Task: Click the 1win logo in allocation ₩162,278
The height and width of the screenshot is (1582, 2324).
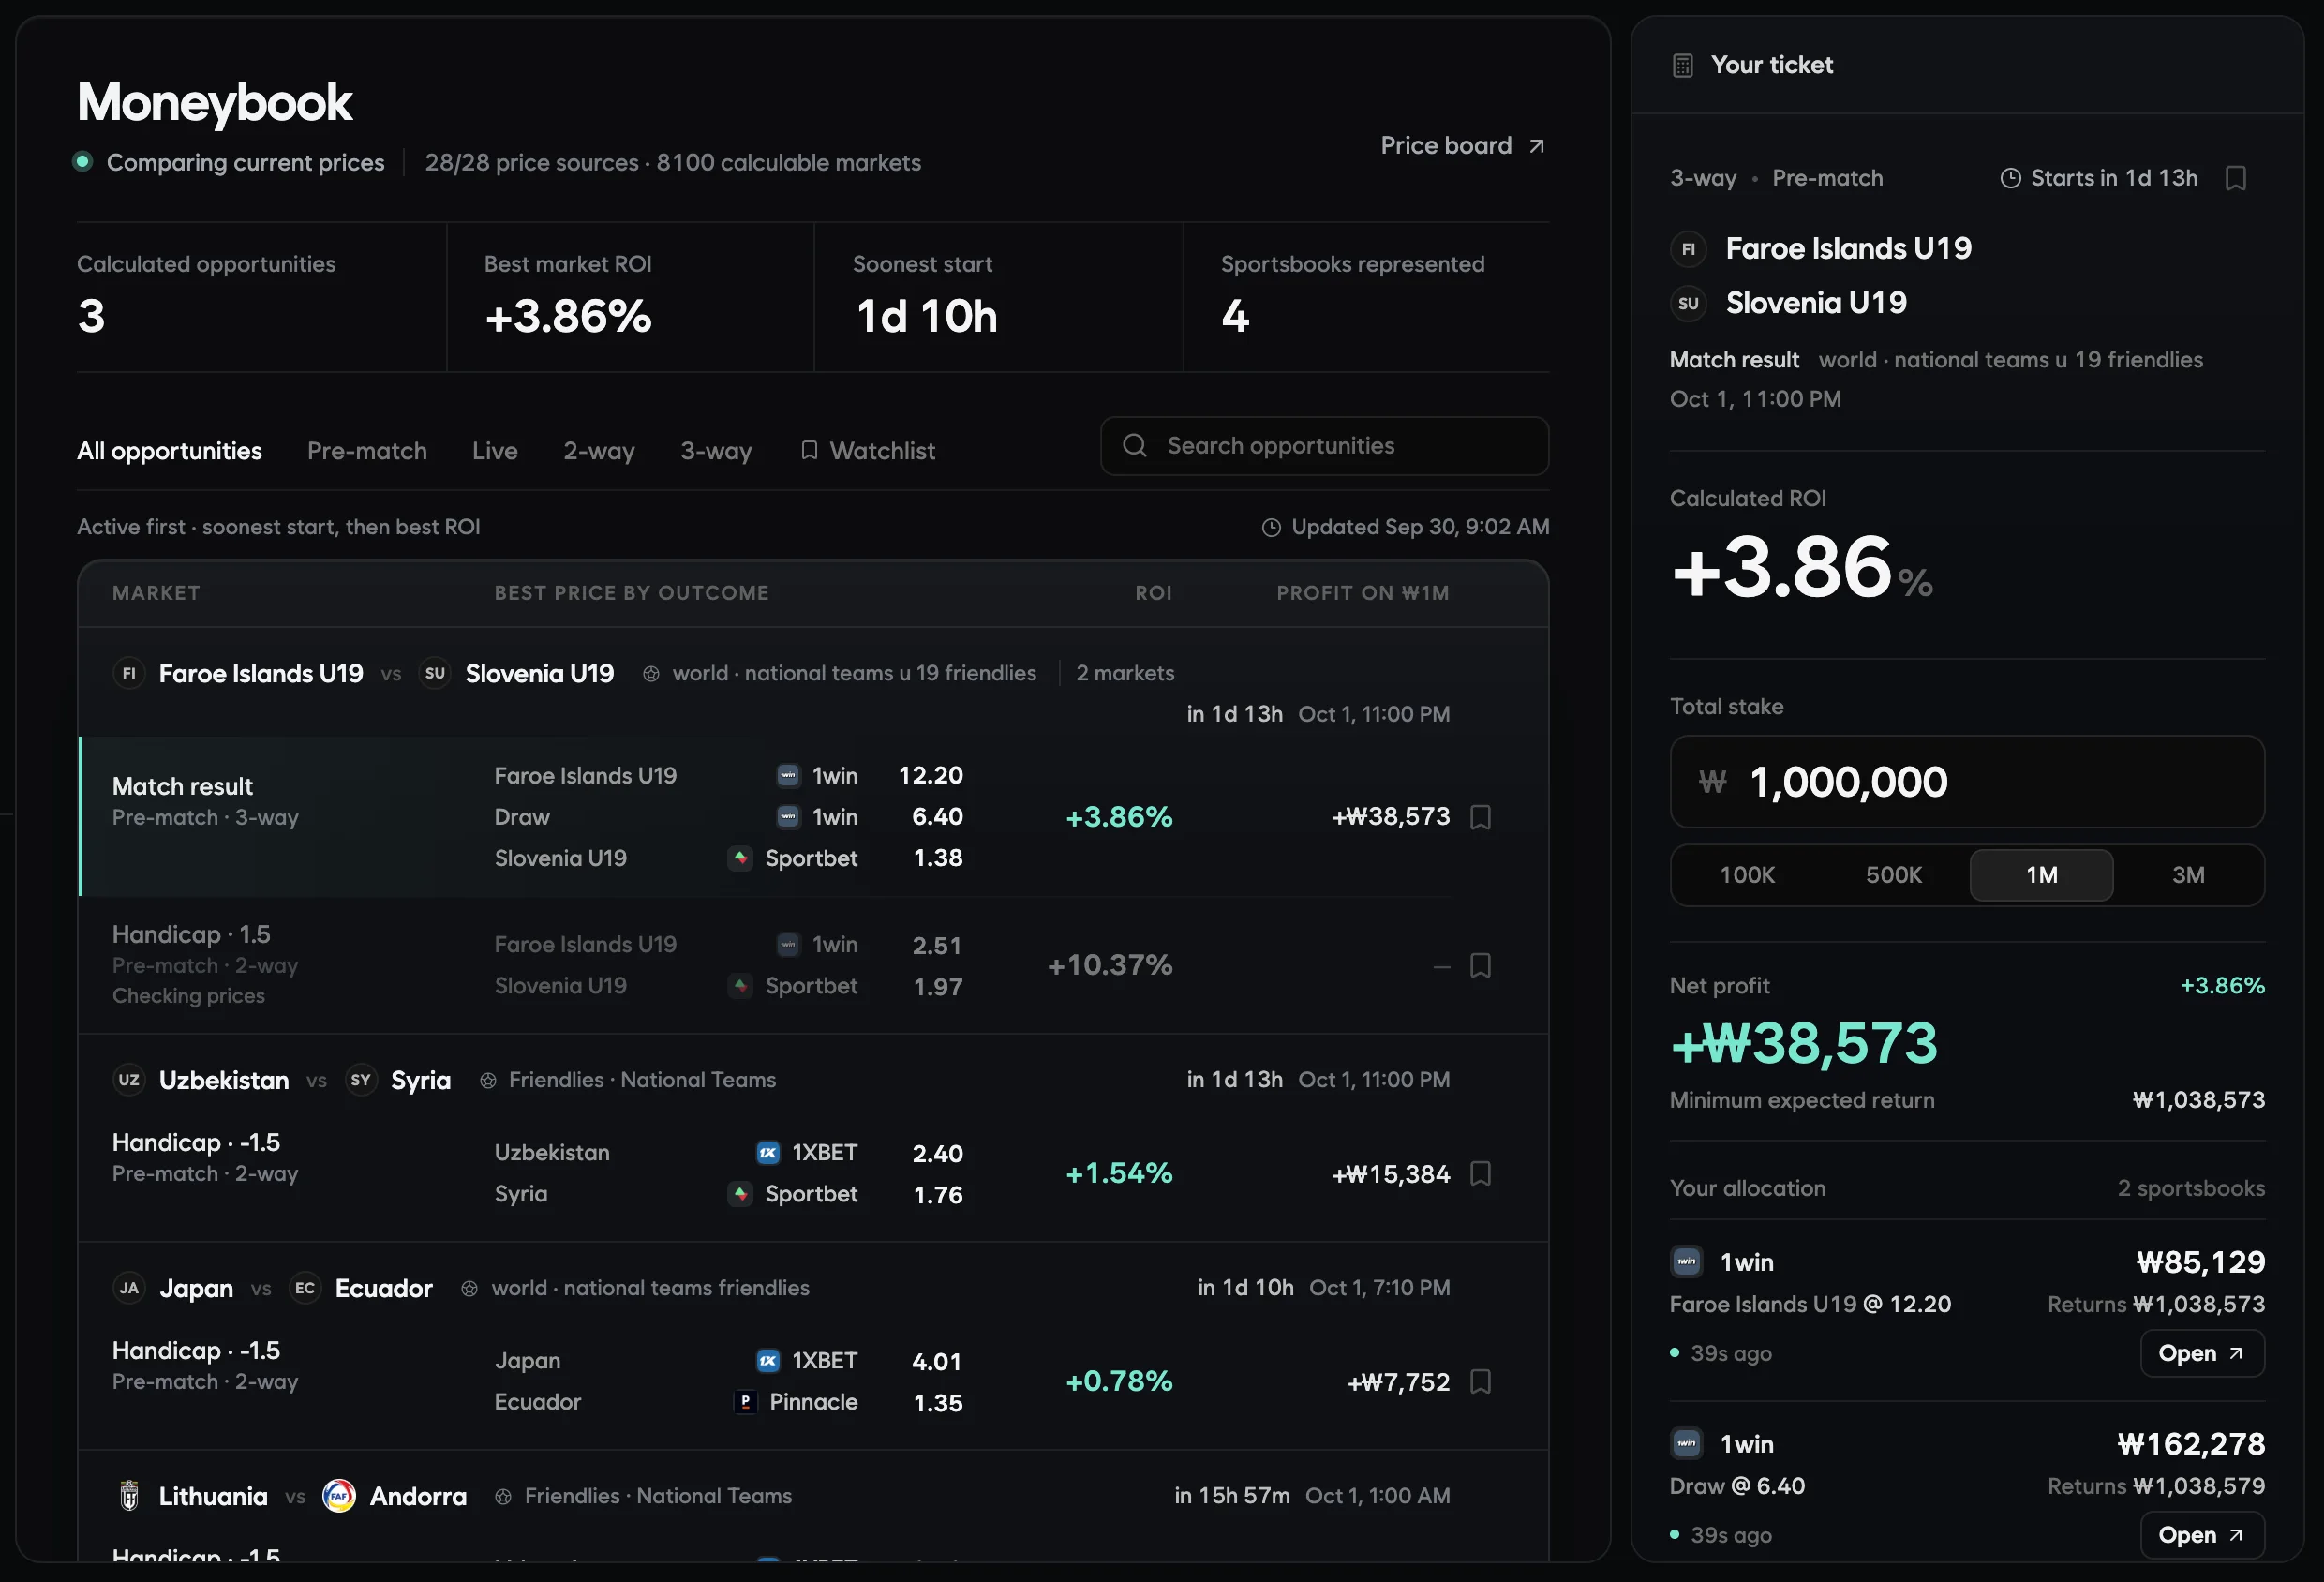Action: pos(1686,1444)
